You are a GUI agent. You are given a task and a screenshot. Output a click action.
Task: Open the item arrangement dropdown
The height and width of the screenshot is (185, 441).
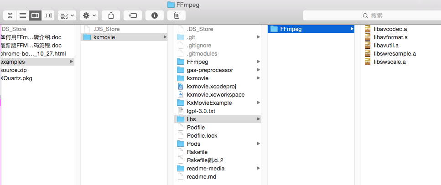67,15
